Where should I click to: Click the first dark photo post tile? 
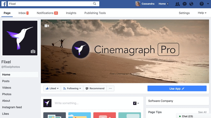coord(54,115)
